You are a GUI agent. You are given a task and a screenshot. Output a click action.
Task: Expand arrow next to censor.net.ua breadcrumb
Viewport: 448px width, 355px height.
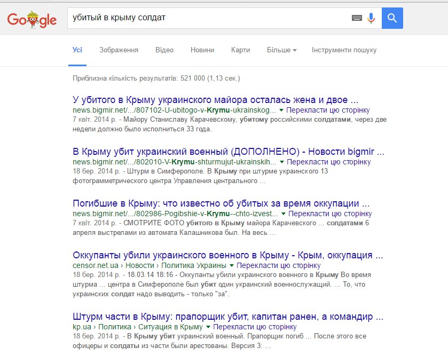(231, 266)
